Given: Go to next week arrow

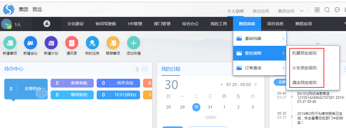Looking at the screenshot, I should 256,85.
